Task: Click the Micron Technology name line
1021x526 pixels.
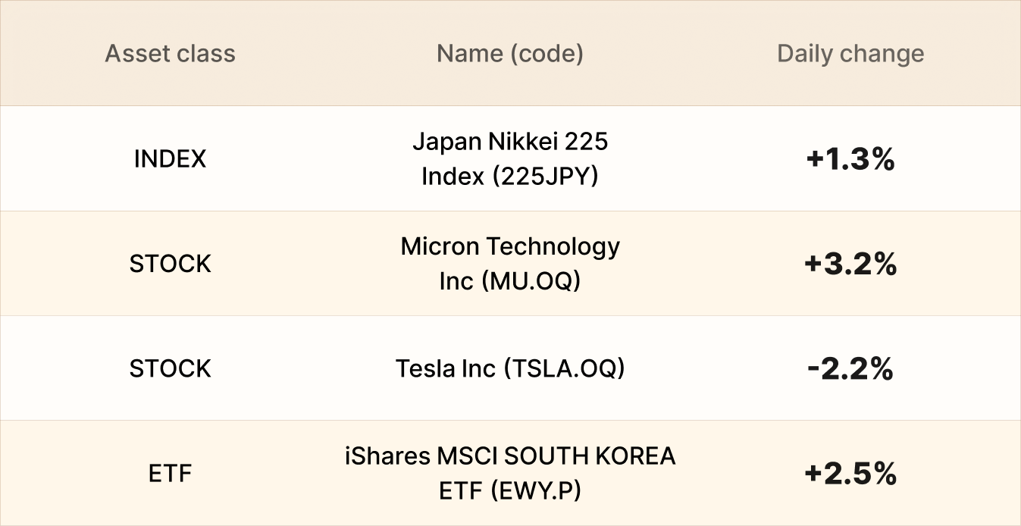Action: tap(510, 246)
